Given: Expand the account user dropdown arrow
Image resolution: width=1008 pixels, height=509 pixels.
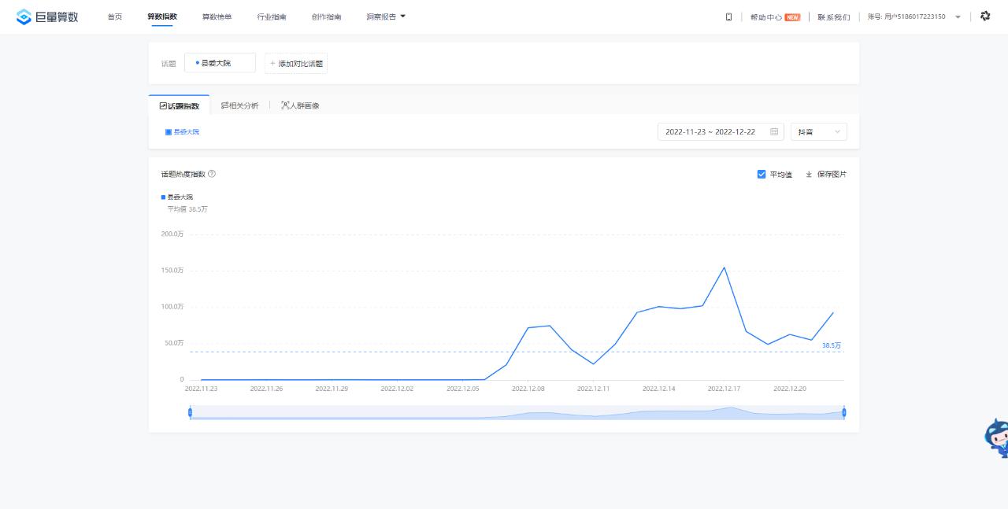Looking at the screenshot, I should pyautogui.click(x=958, y=17).
